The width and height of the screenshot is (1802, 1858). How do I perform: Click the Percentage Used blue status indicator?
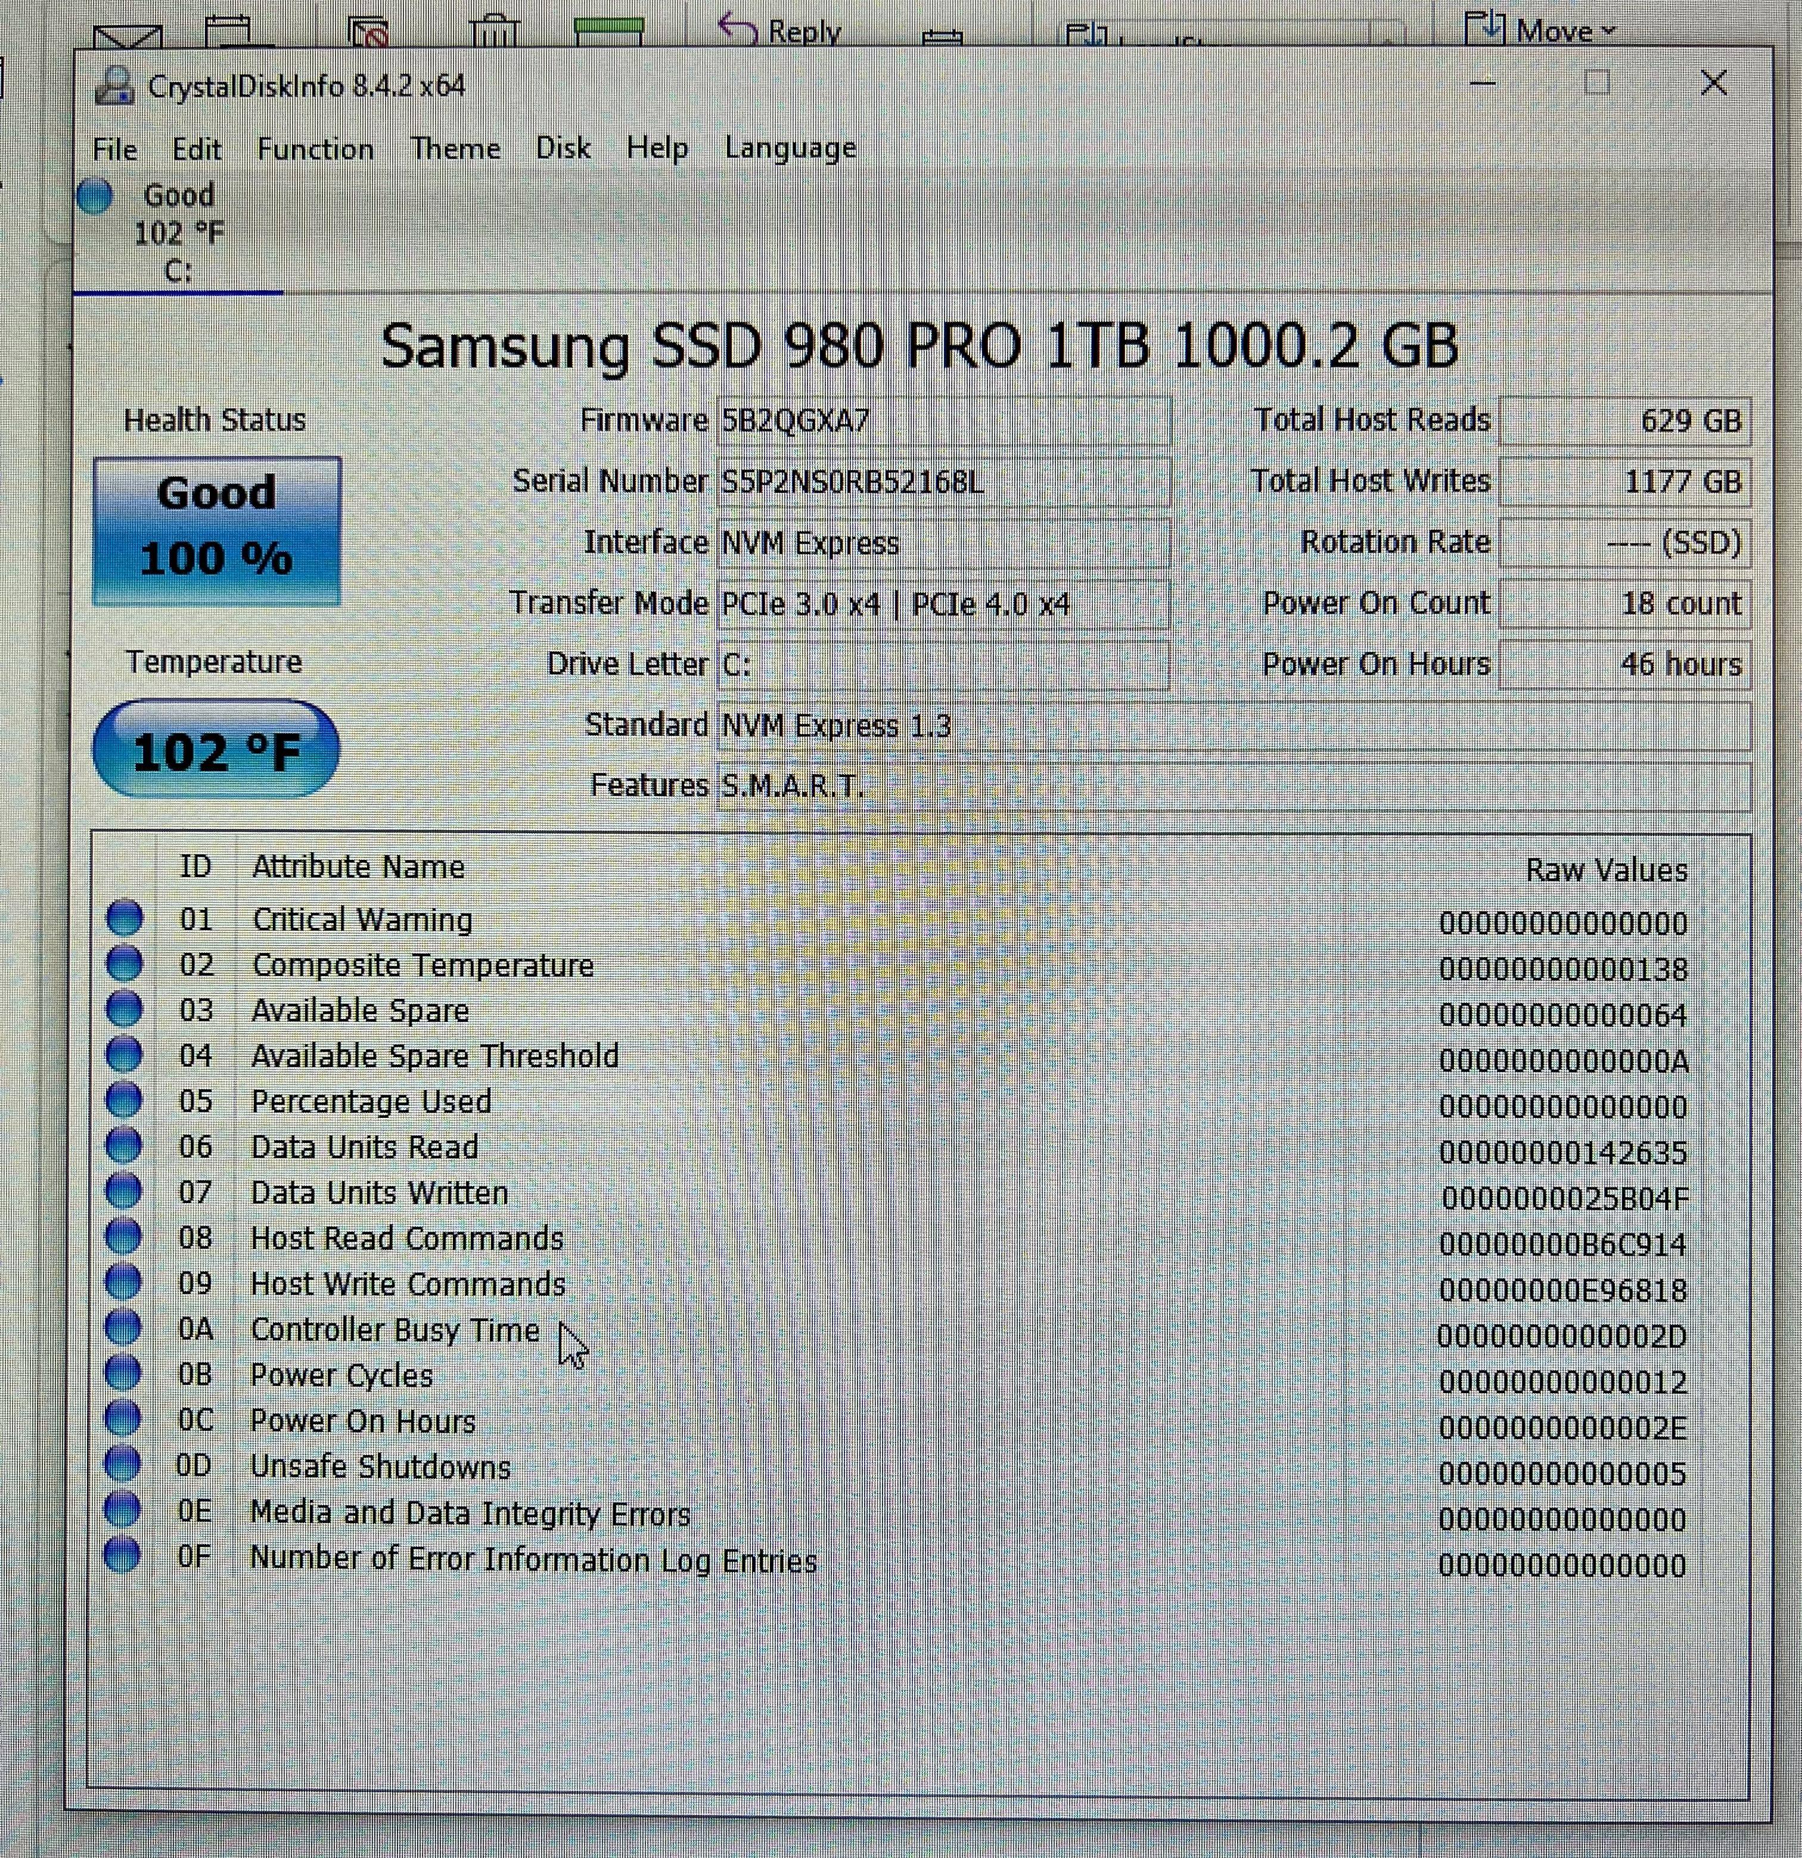[123, 1099]
